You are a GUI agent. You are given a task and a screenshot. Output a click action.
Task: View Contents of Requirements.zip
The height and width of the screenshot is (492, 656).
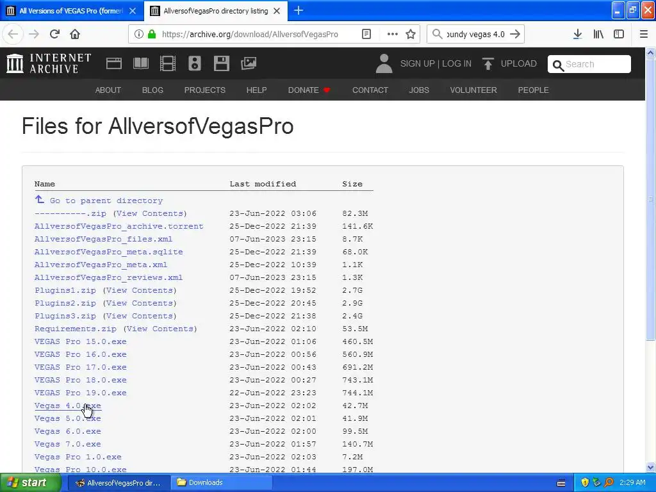point(160,329)
